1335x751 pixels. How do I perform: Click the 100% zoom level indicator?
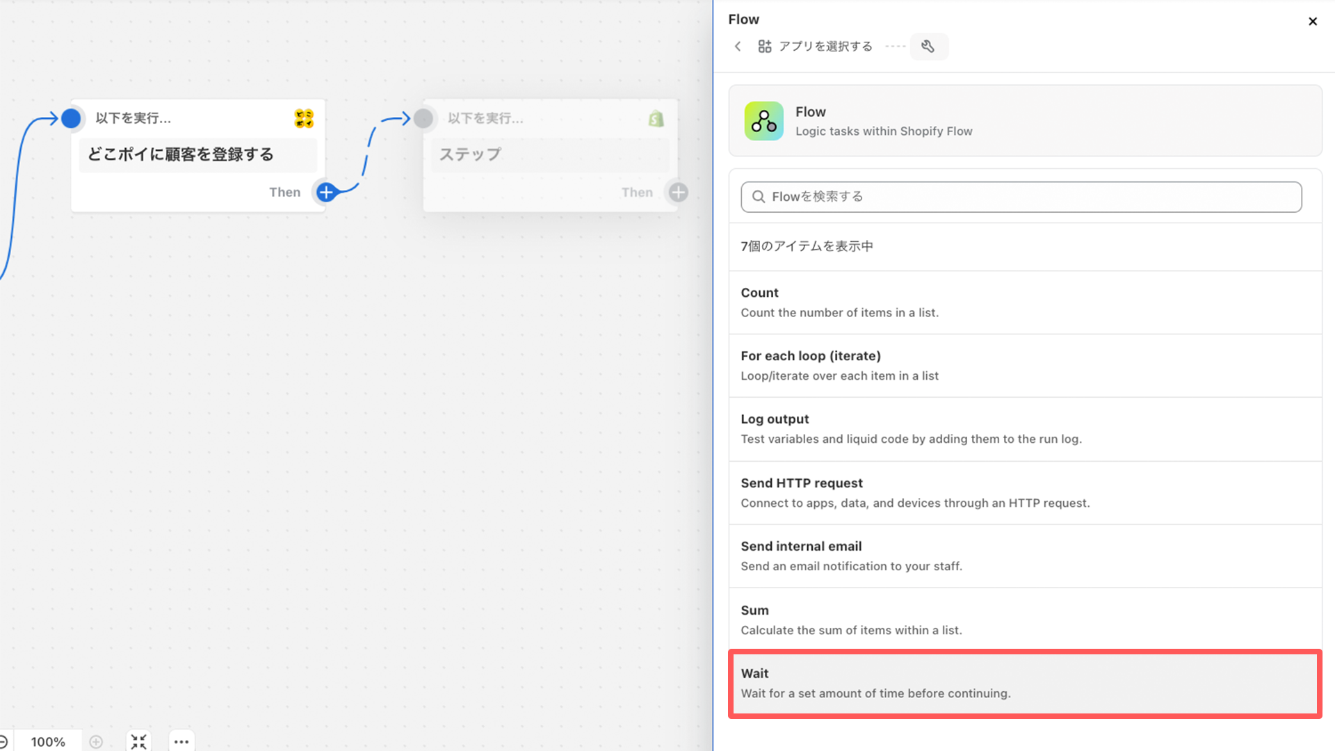[49, 741]
